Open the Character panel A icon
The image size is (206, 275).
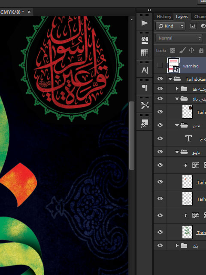[x=145, y=70]
